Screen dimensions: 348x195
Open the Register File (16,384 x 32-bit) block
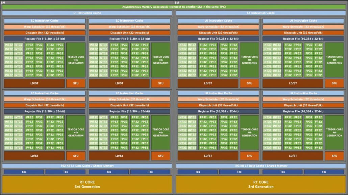[x=44, y=39]
